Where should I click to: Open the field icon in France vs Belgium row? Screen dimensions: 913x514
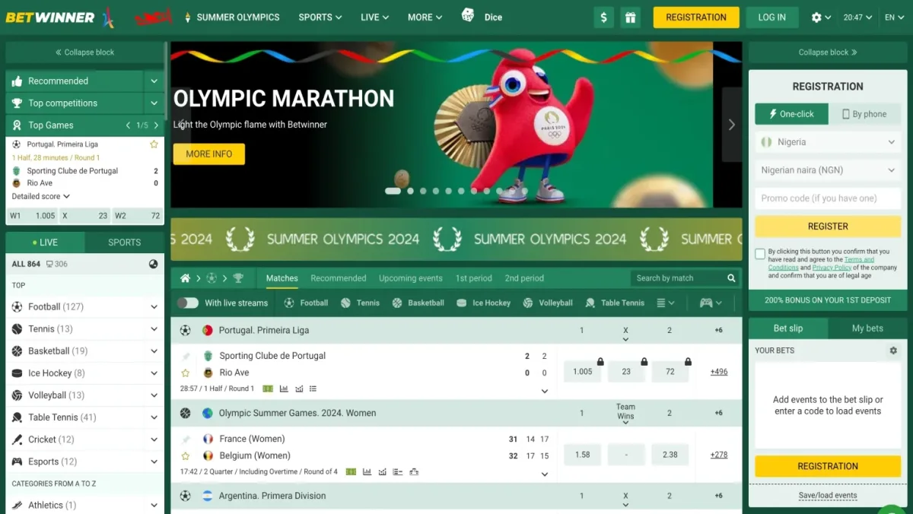coord(351,471)
